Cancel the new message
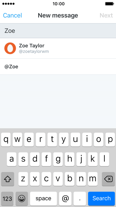 coord(12,15)
